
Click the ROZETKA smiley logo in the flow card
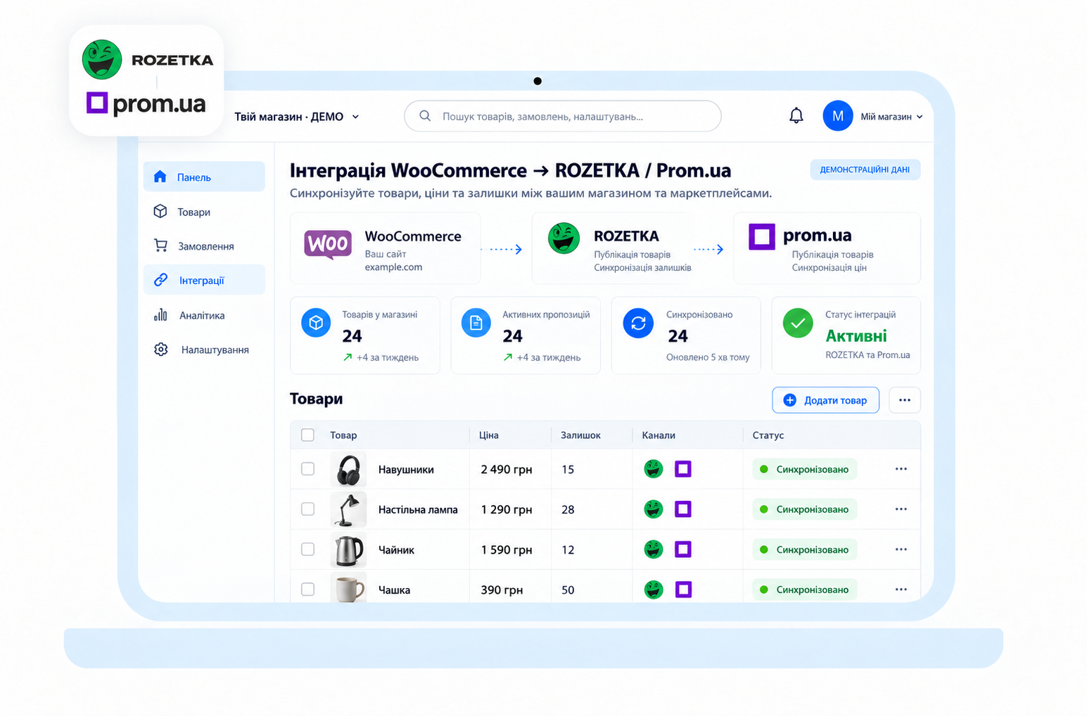click(564, 238)
